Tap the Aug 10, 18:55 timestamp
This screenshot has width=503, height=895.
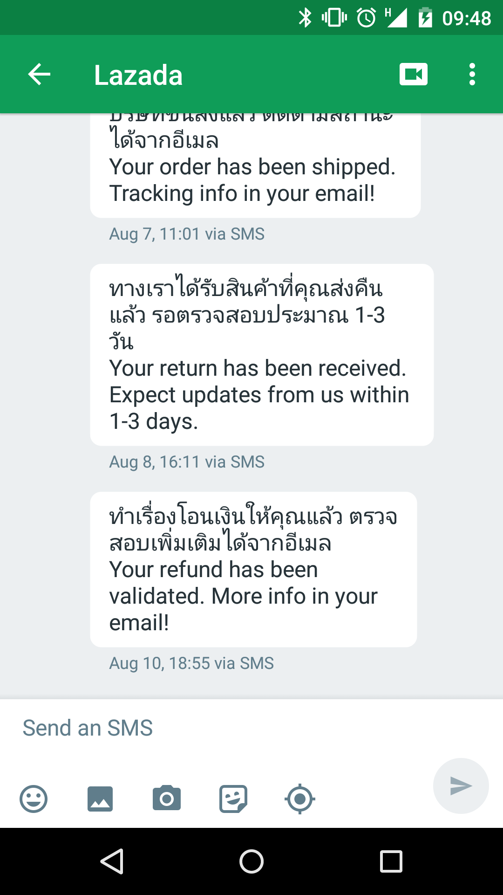click(191, 663)
